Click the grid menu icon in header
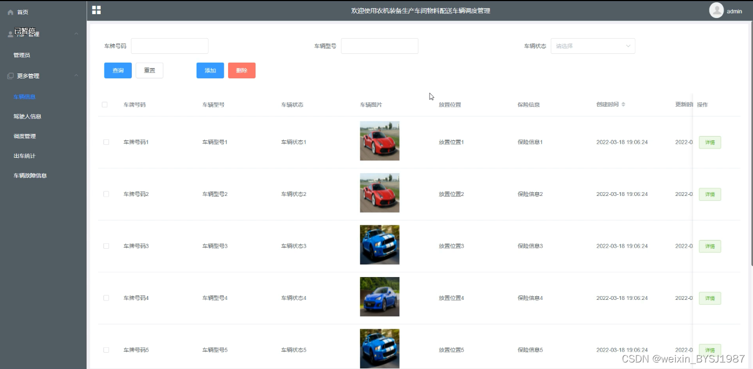753x369 pixels. (x=96, y=10)
